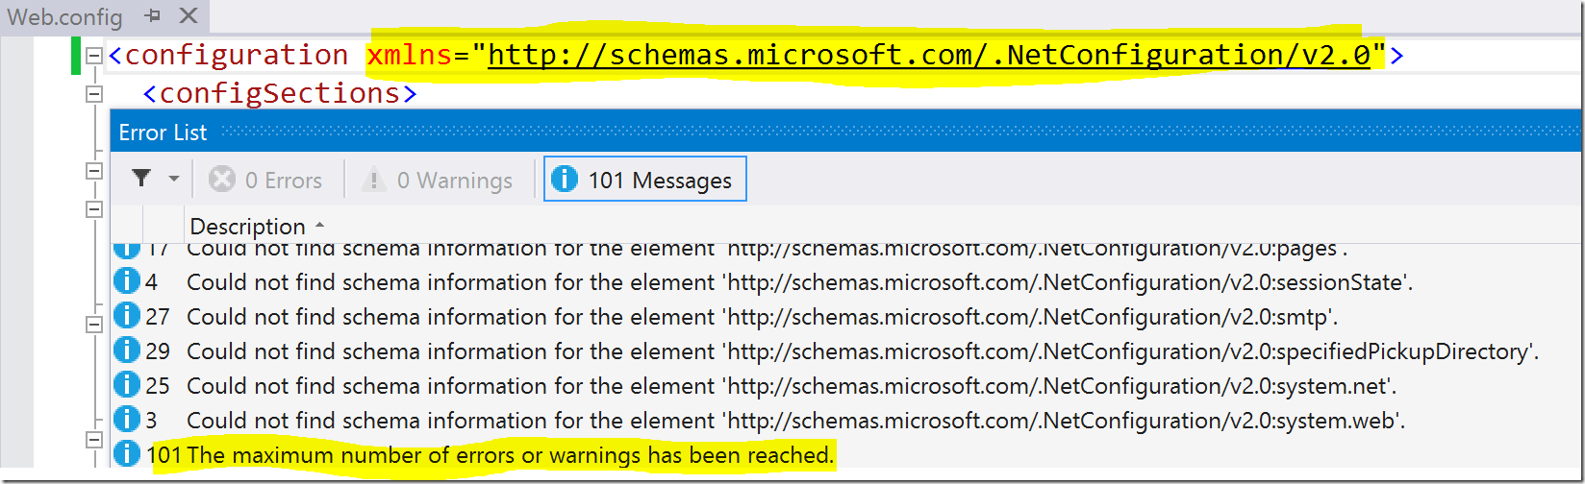This screenshot has height=484, width=1585.
Task: Click the pin icon on the Web.config tab
Action: 153,16
